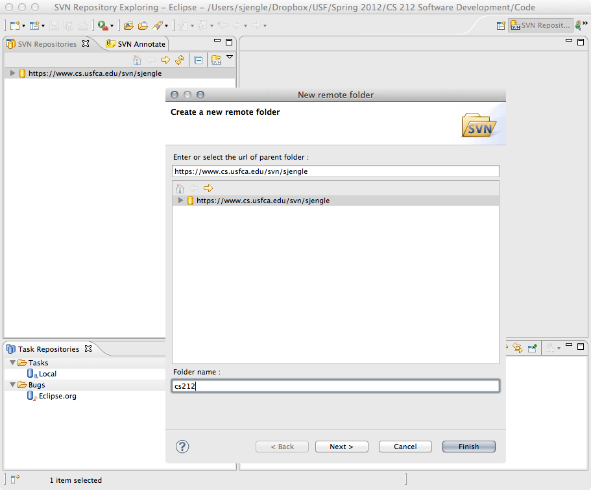
Task: Click the Next > button
Action: pyautogui.click(x=341, y=447)
